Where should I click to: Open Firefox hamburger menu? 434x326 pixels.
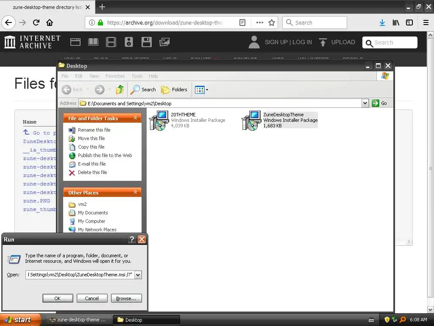pyautogui.click(x=426, y=22)
